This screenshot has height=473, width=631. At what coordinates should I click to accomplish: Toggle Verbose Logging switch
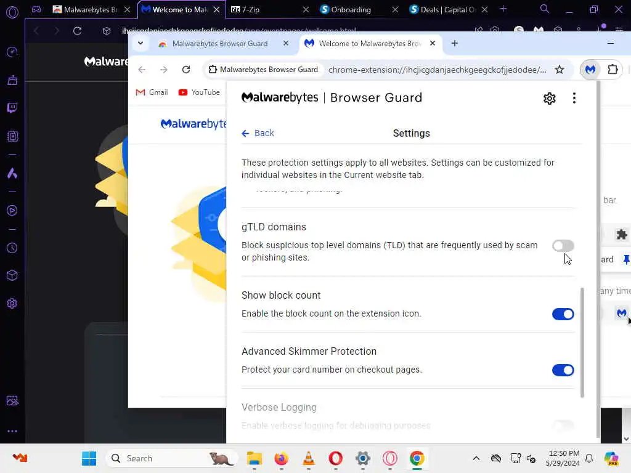[x=563, y=425]
